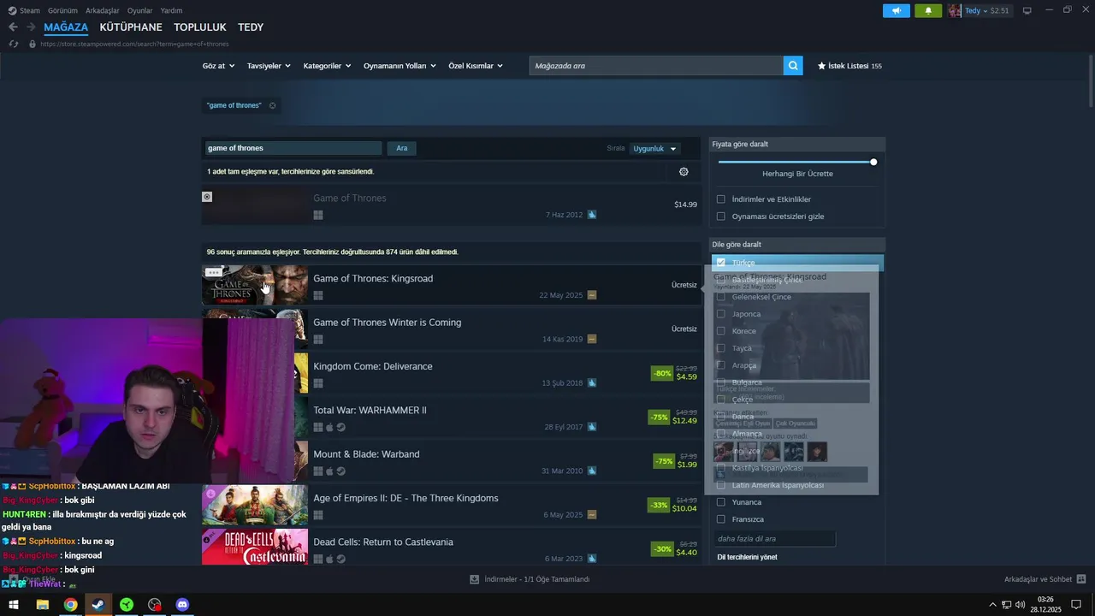Viewport: 1095px width, 616px height.
Task: Enable the İndirimler ve Etkinlikler checkbox
Action: [720, 199]
